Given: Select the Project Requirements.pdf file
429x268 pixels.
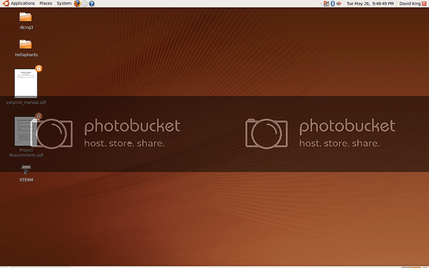Looking at the screenshot, I should 25,131.
